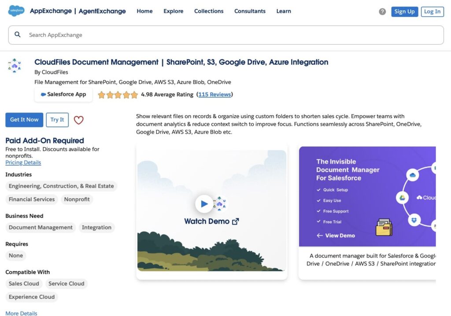Click the Try It button
Image resolution: width=451 pixels, height=316 pixels.
pos(57,120)
